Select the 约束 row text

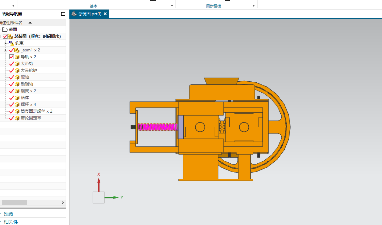click(19, 43)
